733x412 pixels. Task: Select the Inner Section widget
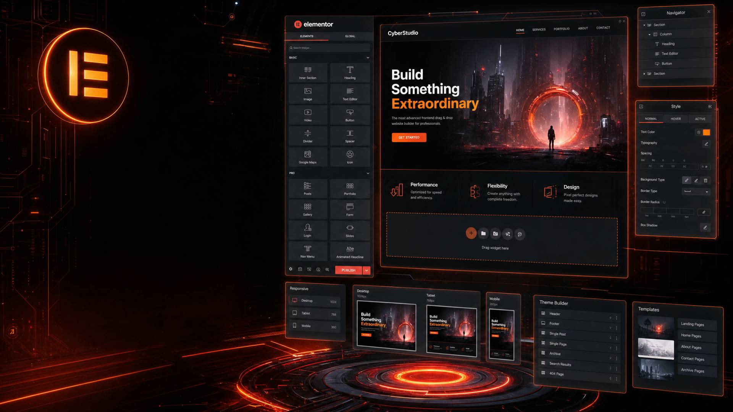tap(308, 72)
